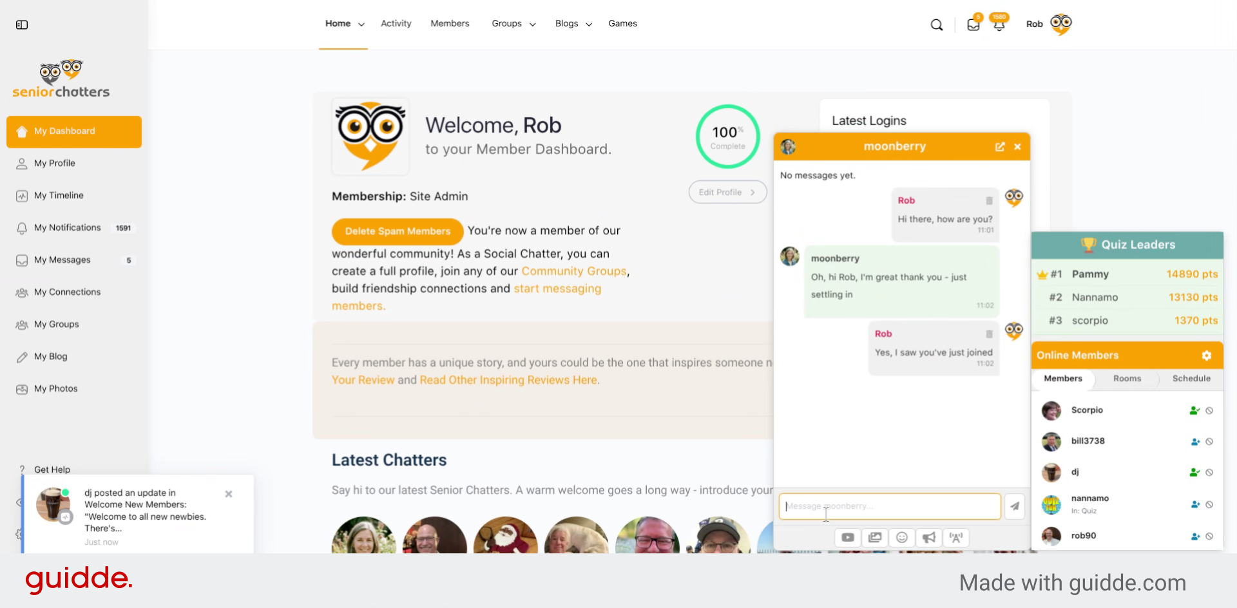This screenshot has height=608, width=1237.
Task: Click Rob's owl avatar in header
Action: click(x=1061, y=24)
